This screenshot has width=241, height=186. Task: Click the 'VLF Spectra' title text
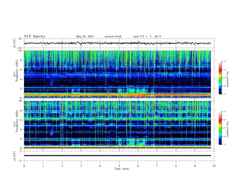(x=34, y=36)
